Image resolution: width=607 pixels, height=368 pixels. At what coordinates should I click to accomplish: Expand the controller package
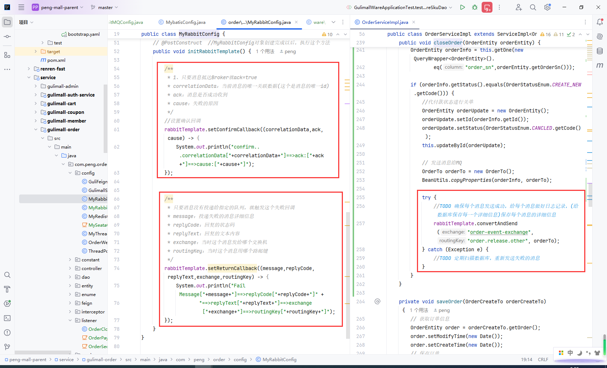(x=70, y=268)
